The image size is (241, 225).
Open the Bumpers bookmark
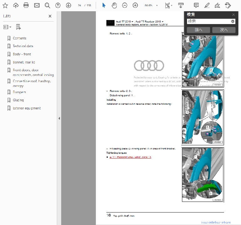coord(19,92)
